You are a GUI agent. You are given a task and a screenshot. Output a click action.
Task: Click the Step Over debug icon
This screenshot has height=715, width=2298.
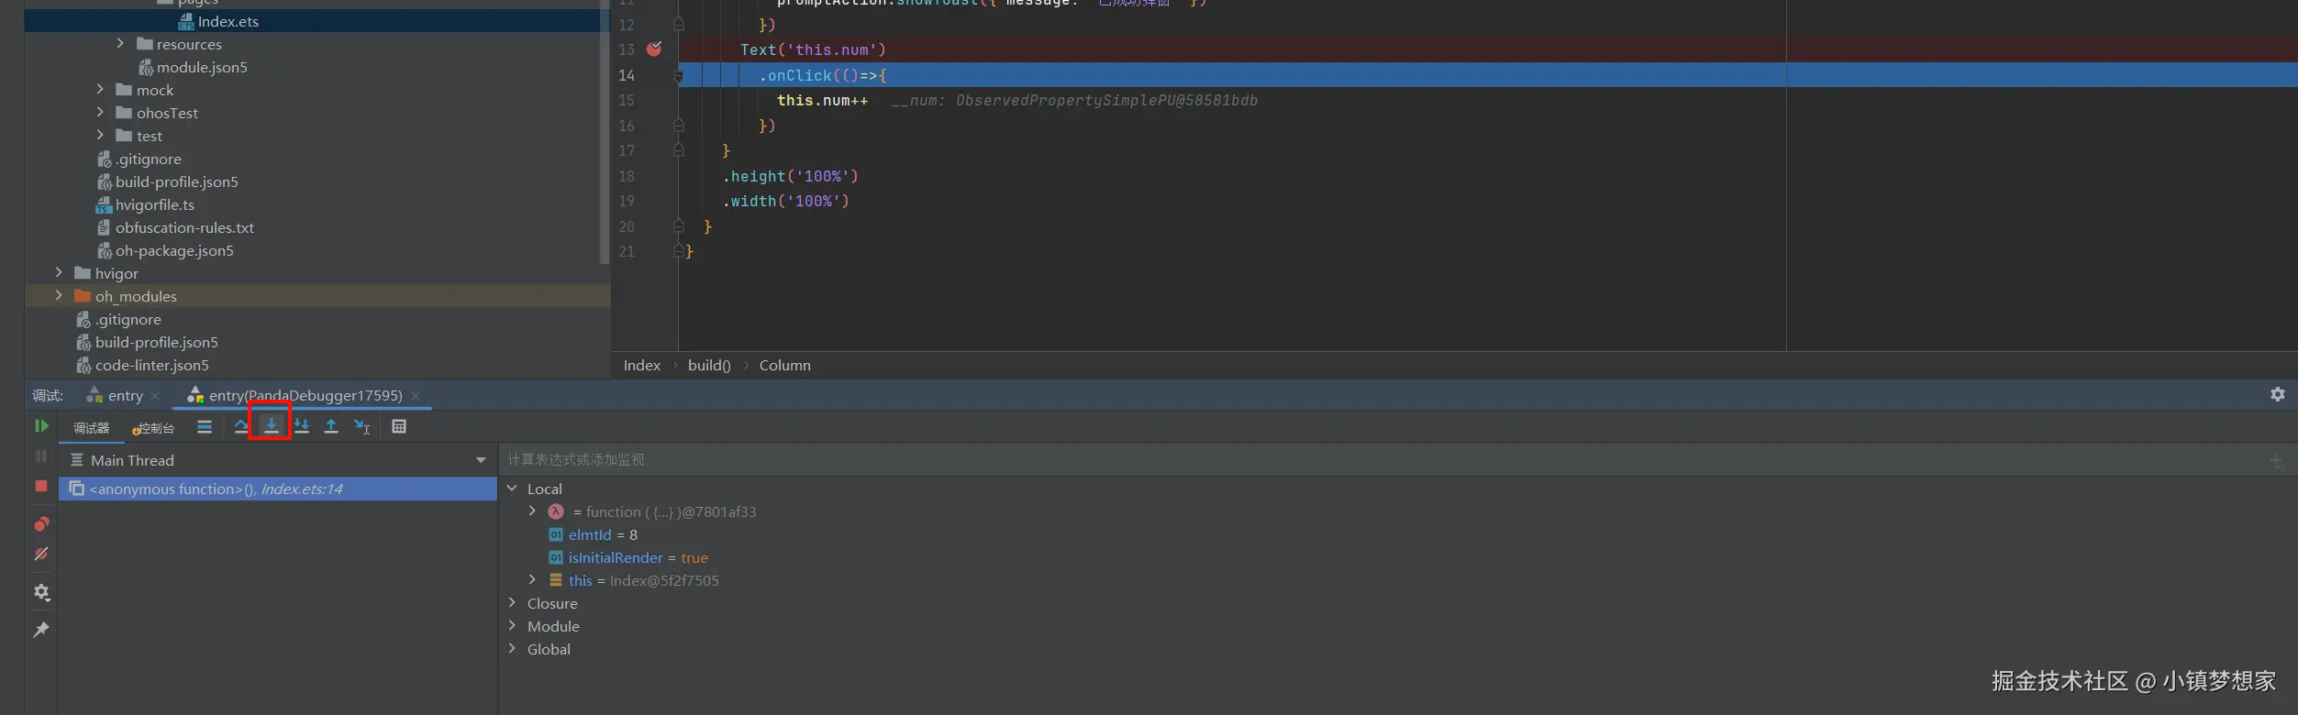point(241,426)
